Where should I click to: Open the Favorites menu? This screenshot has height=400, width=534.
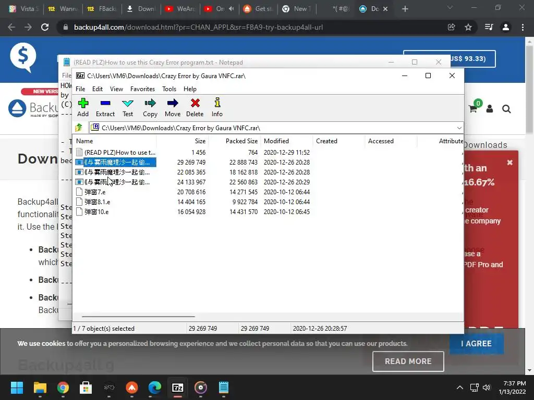click(142, 89)
